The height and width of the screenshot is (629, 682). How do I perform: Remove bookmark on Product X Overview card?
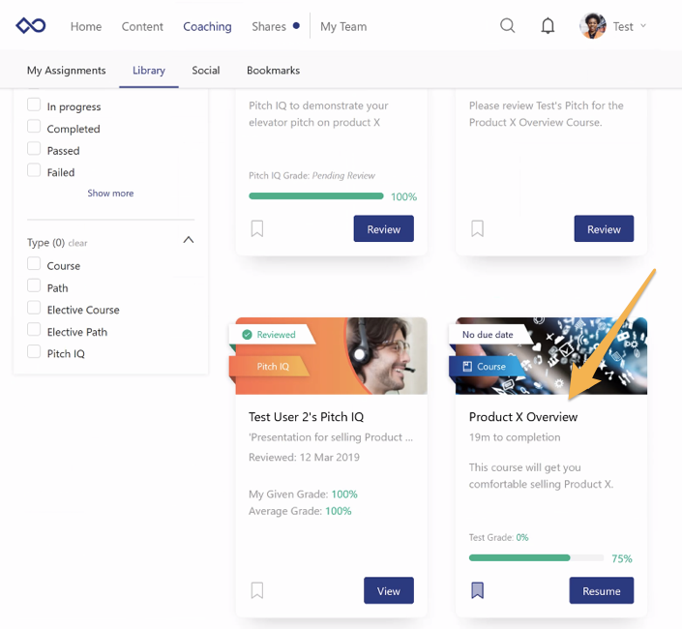coord(477,590)
